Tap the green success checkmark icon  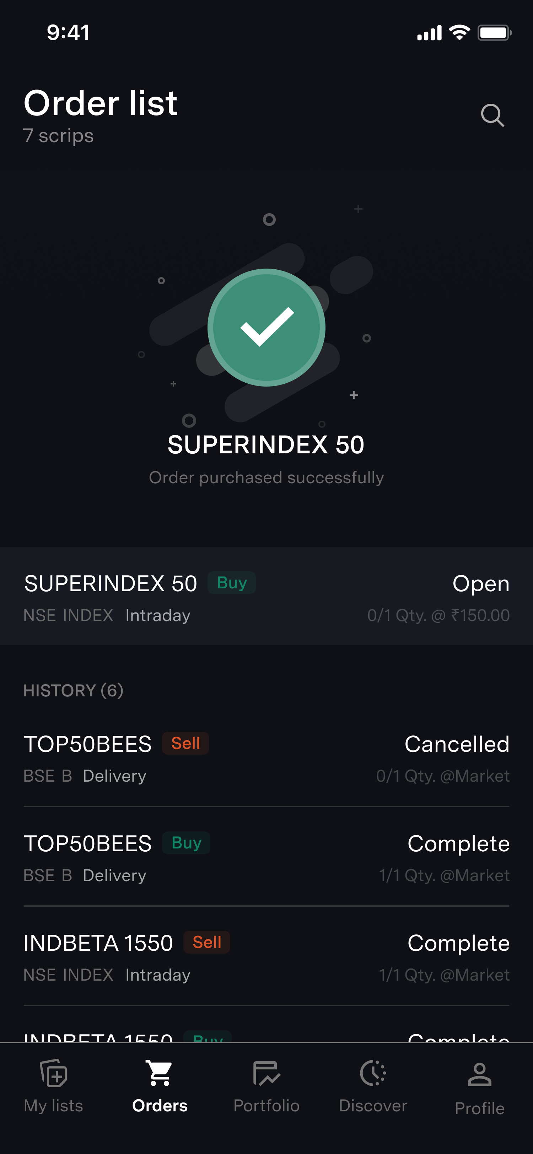coord(266,328)
